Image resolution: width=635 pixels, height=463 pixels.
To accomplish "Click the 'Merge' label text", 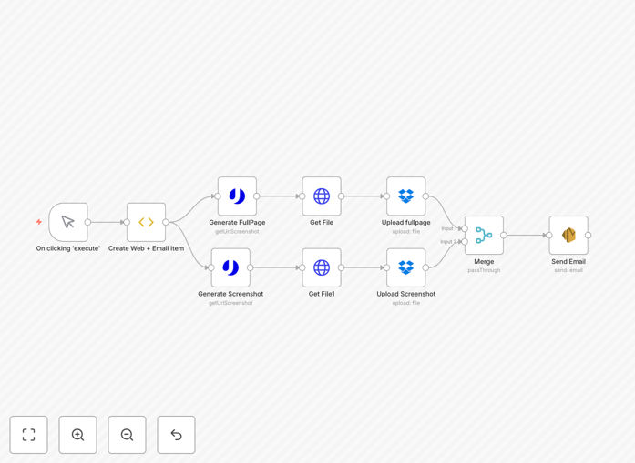I will [484, 262].
